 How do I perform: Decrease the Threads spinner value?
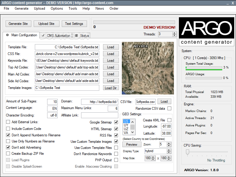point(175,35)
